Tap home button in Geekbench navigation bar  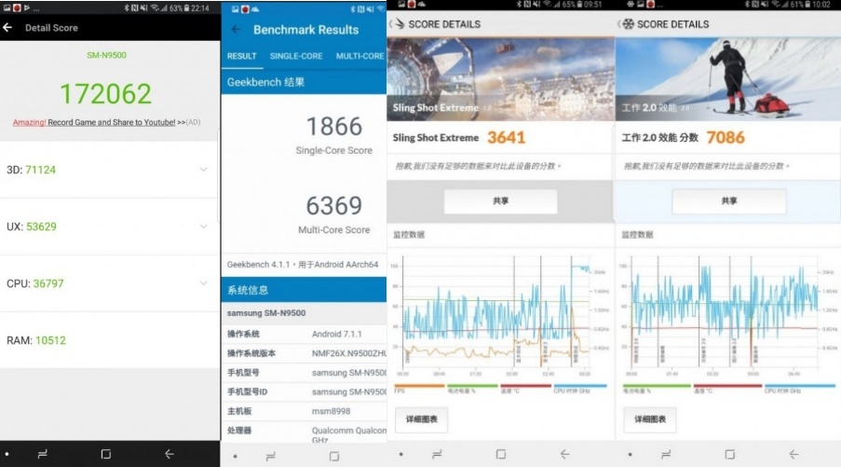(x=334, y=456)
